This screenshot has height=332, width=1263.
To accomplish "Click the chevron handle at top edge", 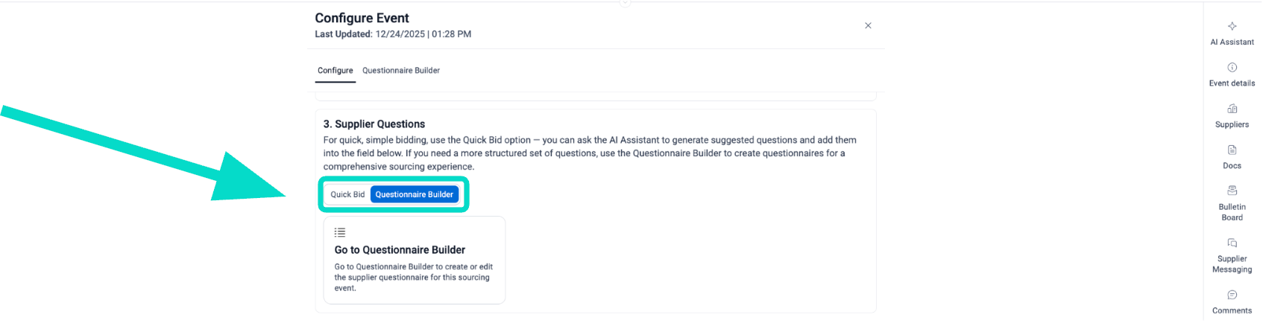I will coord(626,3).
